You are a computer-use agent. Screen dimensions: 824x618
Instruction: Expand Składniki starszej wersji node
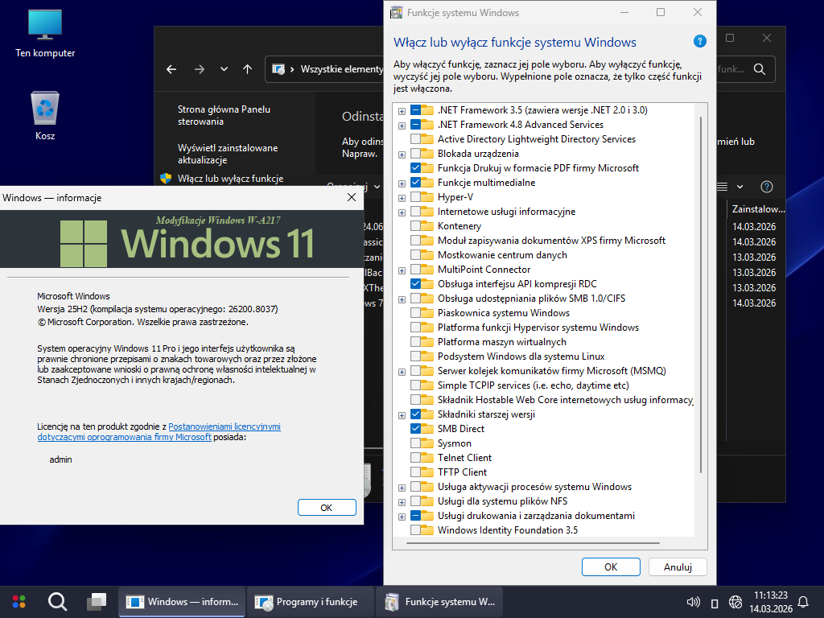pos(402,414)
